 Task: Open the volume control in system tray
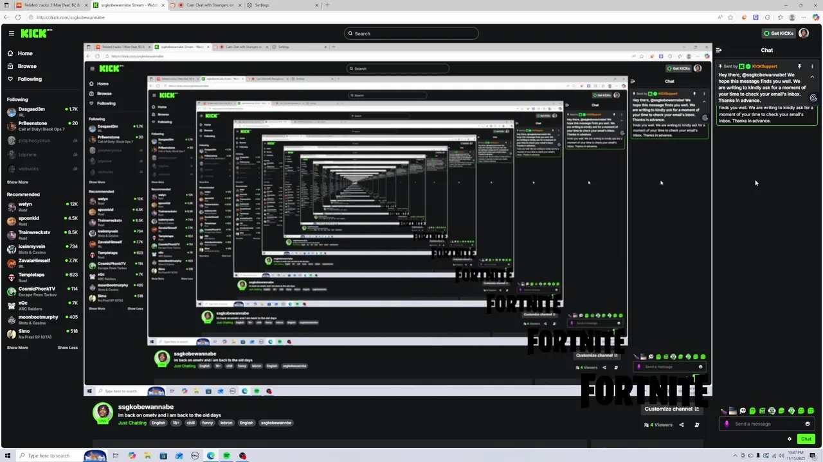[x=781, y=456]
